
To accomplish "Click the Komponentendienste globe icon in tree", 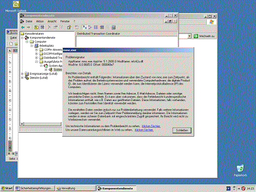I will [x=27, y=38].
